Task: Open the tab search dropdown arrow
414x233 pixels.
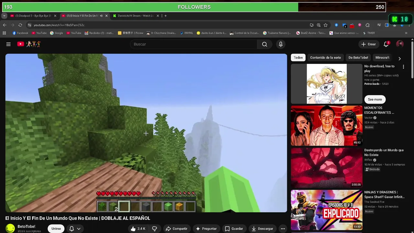Action: point(4,16)
